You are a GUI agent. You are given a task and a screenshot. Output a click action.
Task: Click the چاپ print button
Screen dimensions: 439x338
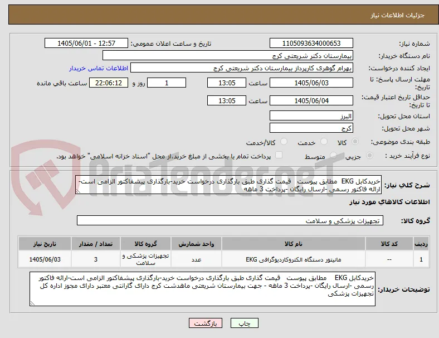click(x=244, y=323)
